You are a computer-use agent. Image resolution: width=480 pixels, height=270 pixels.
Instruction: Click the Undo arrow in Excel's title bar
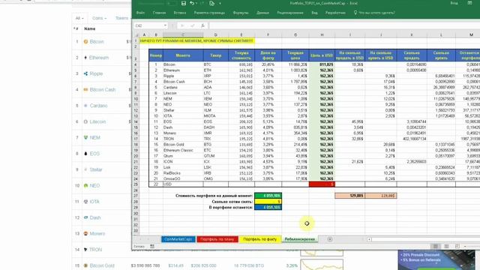(x=192, y=3)
